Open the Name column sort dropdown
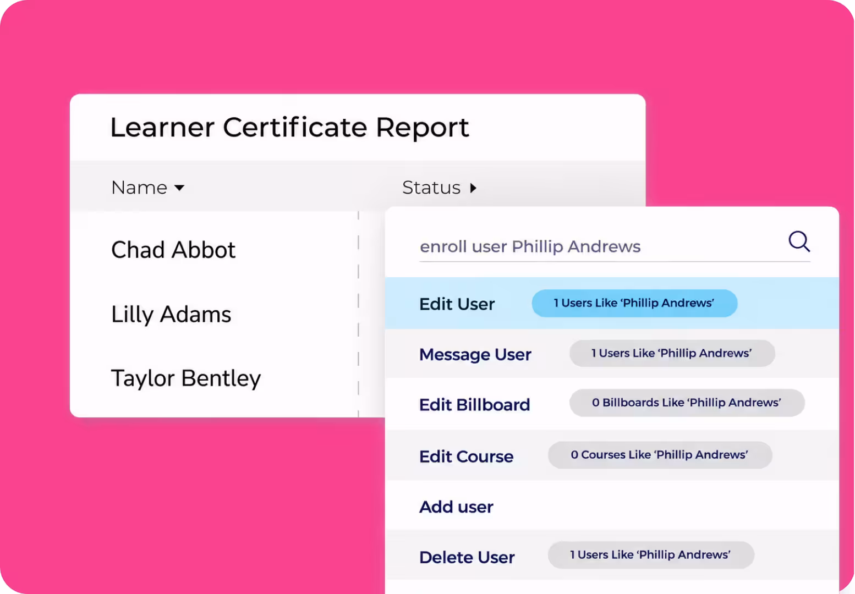Screen dimensions: 855x594 (x=179, y=188)
